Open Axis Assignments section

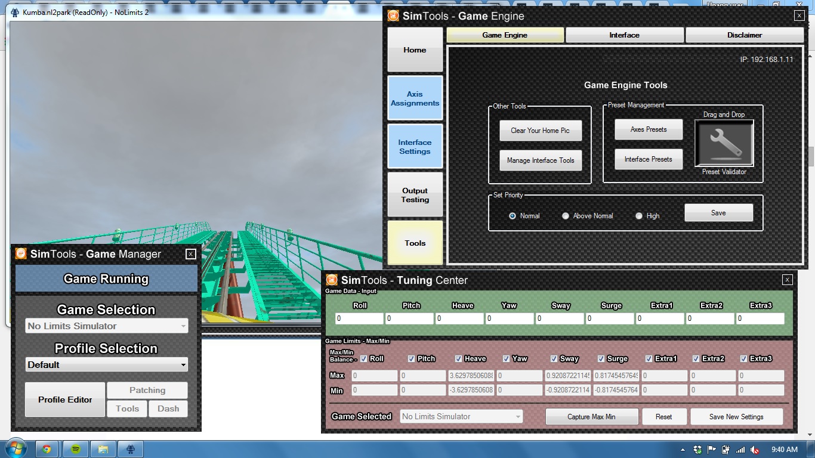click(x=415, y=98)
